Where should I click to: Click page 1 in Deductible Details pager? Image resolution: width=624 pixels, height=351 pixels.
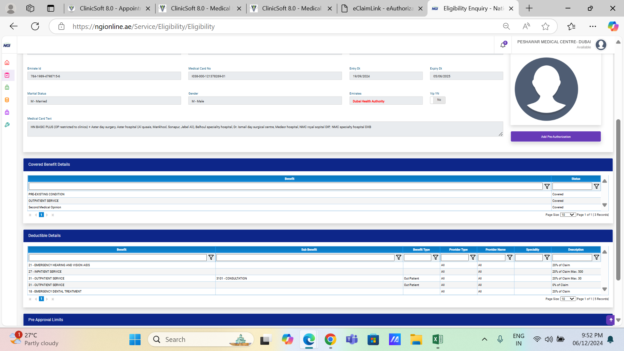click(x=41, y=299)
